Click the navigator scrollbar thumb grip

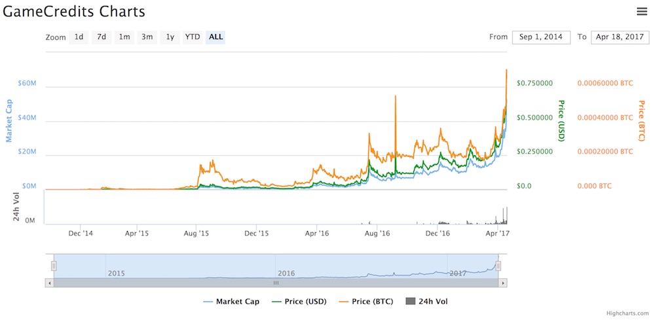[276, 283]
